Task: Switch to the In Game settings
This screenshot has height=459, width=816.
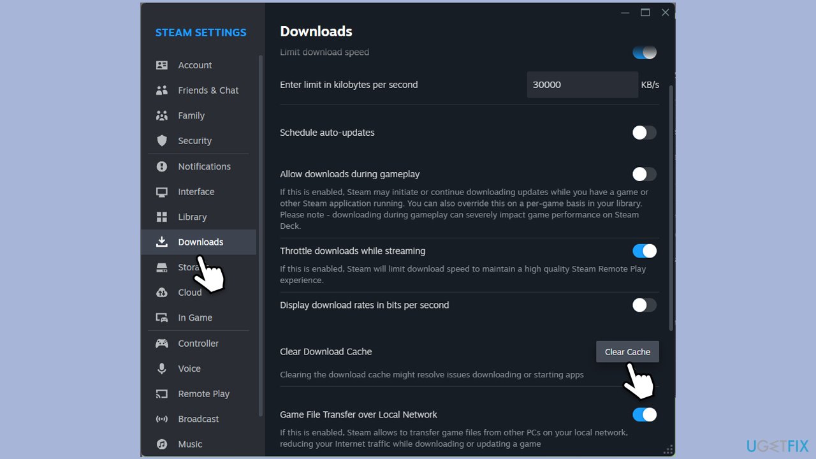Action: (195, 317)
